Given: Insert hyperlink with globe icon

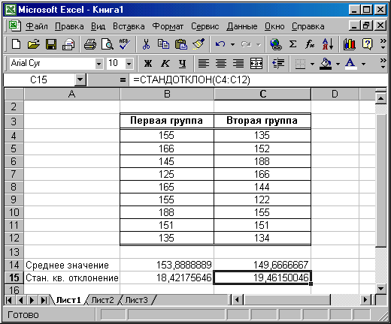Looking at the screenshot, I should tap(276, 44).
